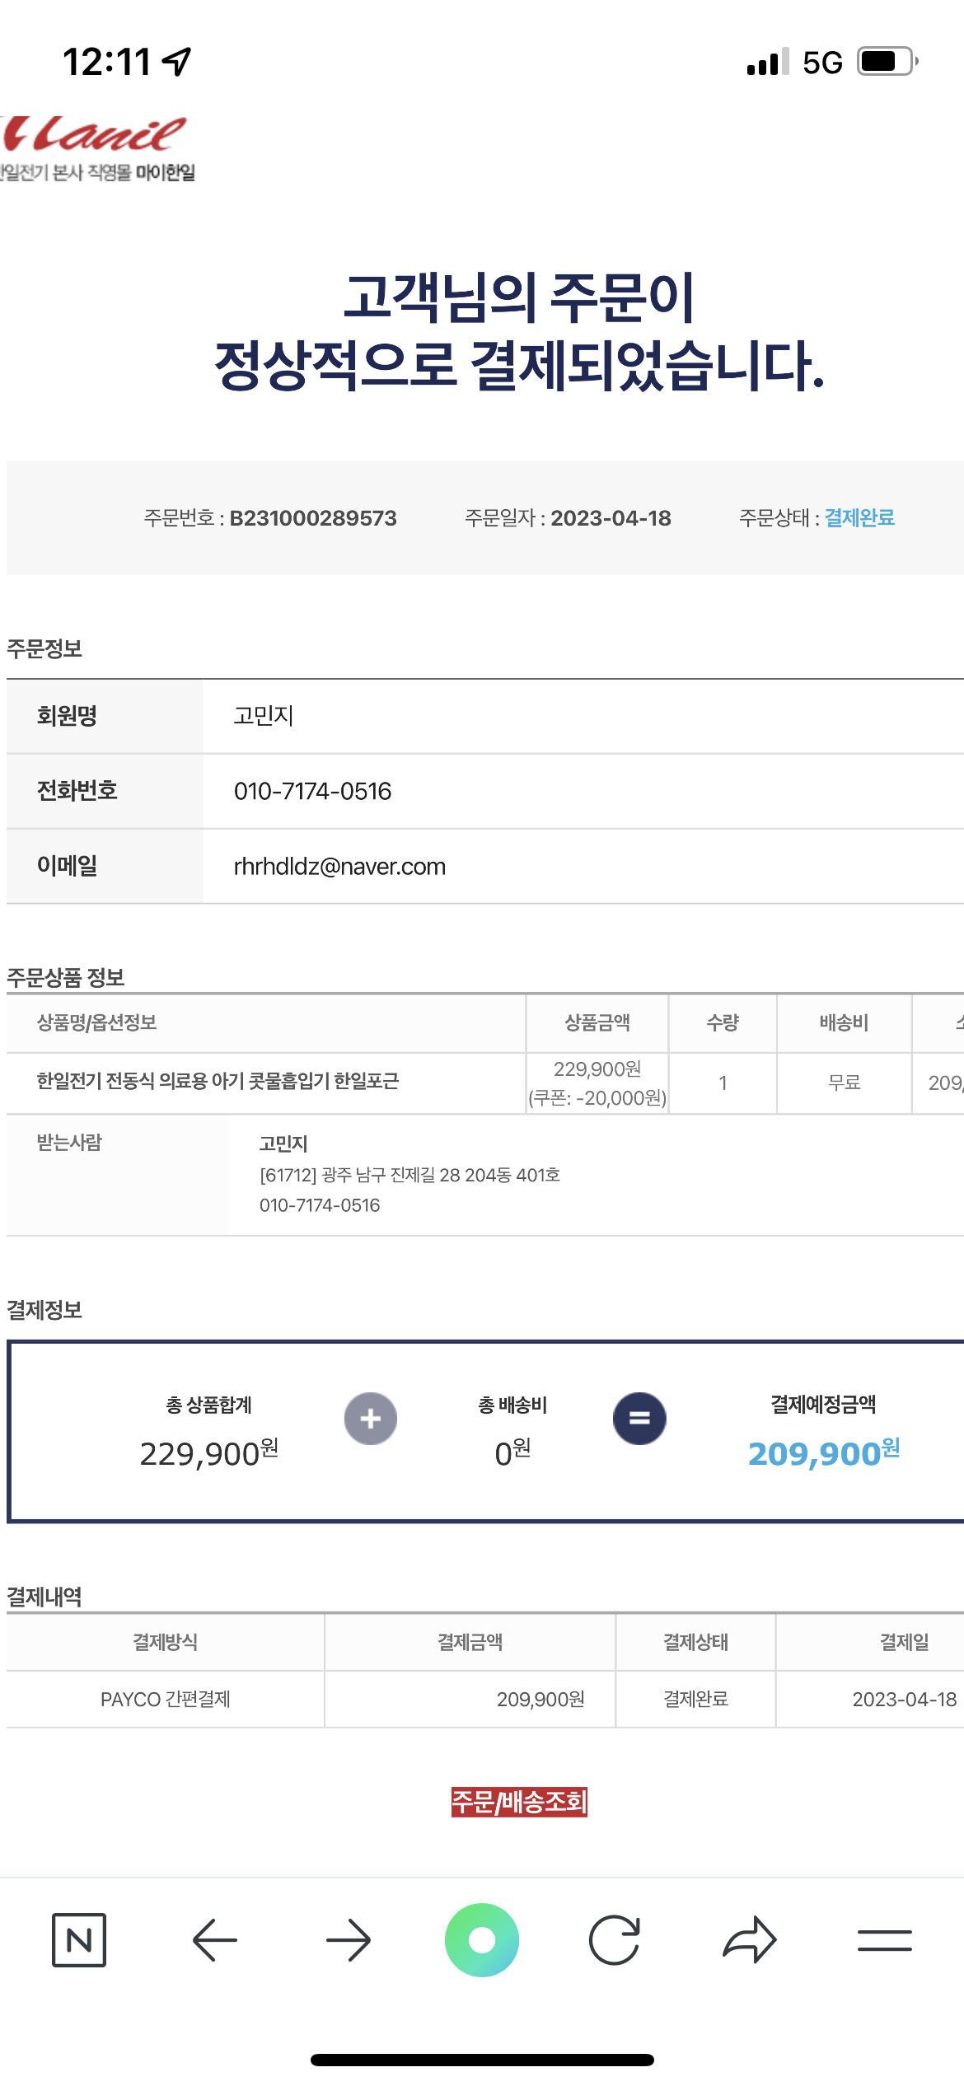Go forward with the right arrow icon
This screenshot has width=964, height=2086.
pyautogui.click(x=349, y=1940)
